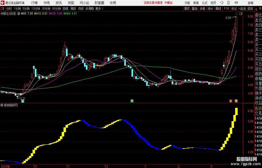Select the 多周期 multi-period tab
Image resolution: width=262 pixels, height=168 pixels.
(x=90, y=9)
